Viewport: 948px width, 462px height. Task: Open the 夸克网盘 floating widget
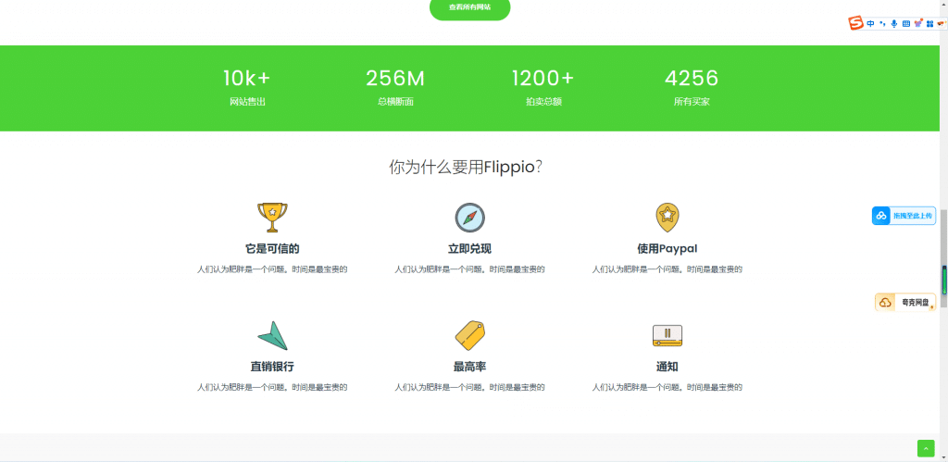pos(905,303)
